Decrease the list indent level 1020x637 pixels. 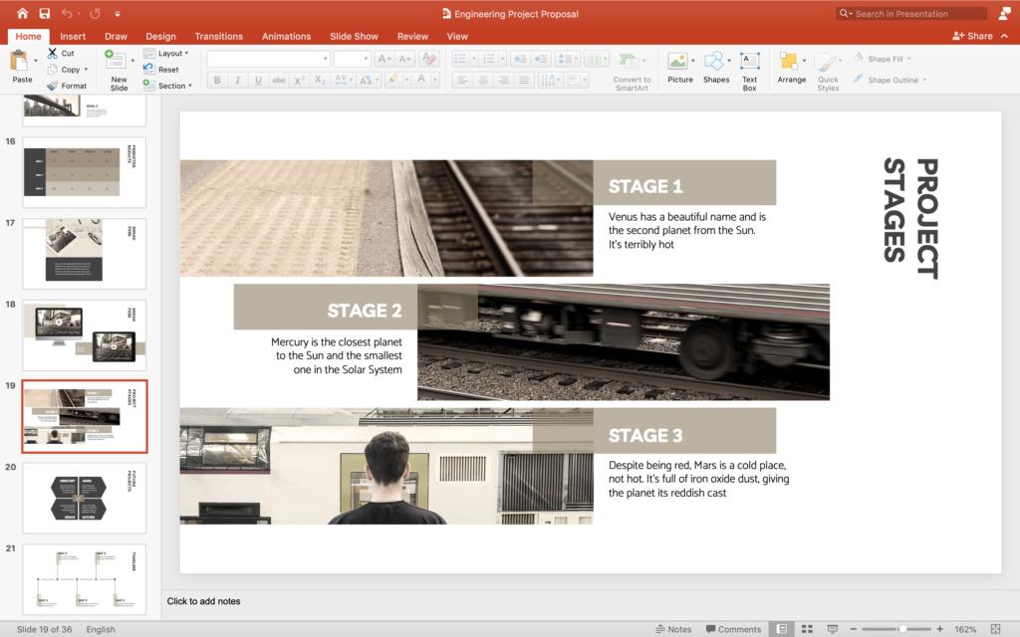(520, 59)
